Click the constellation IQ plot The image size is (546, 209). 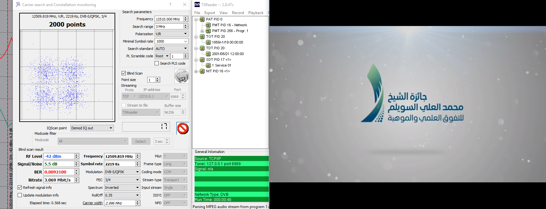(67, 75)
